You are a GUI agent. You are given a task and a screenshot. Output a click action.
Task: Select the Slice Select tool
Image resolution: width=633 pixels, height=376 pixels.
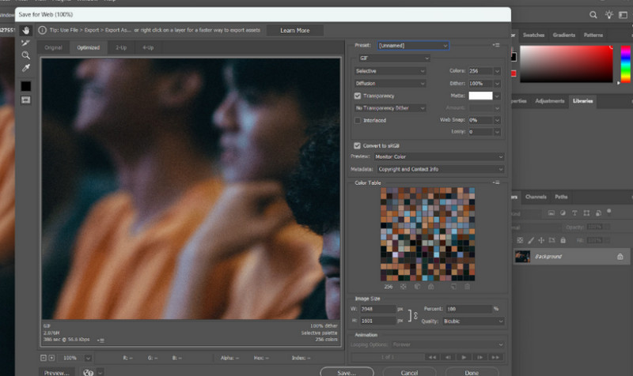tap(26, 43)
